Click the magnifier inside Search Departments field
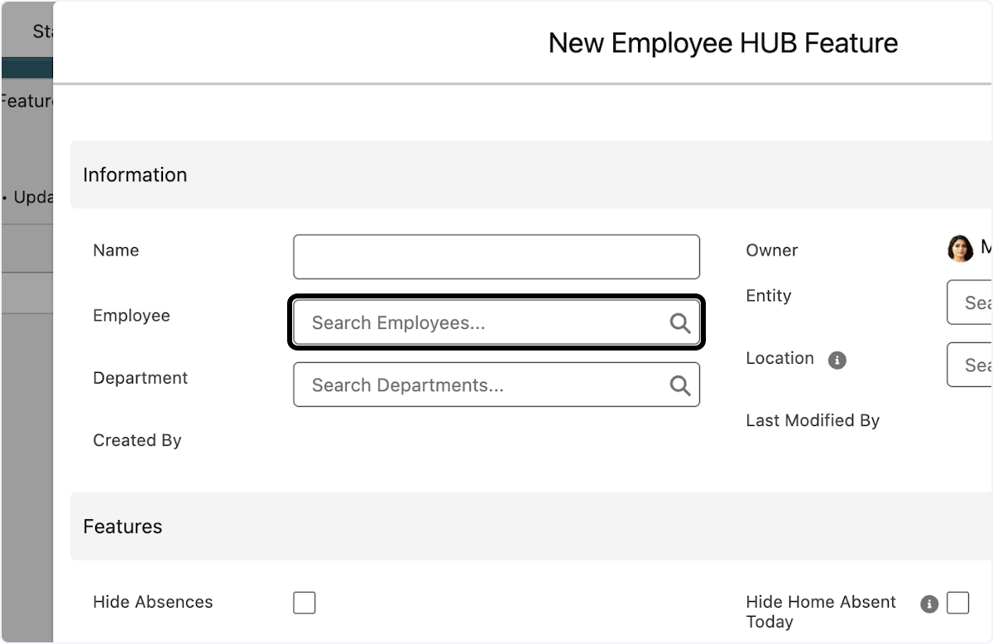 click(x=680, y=384)
